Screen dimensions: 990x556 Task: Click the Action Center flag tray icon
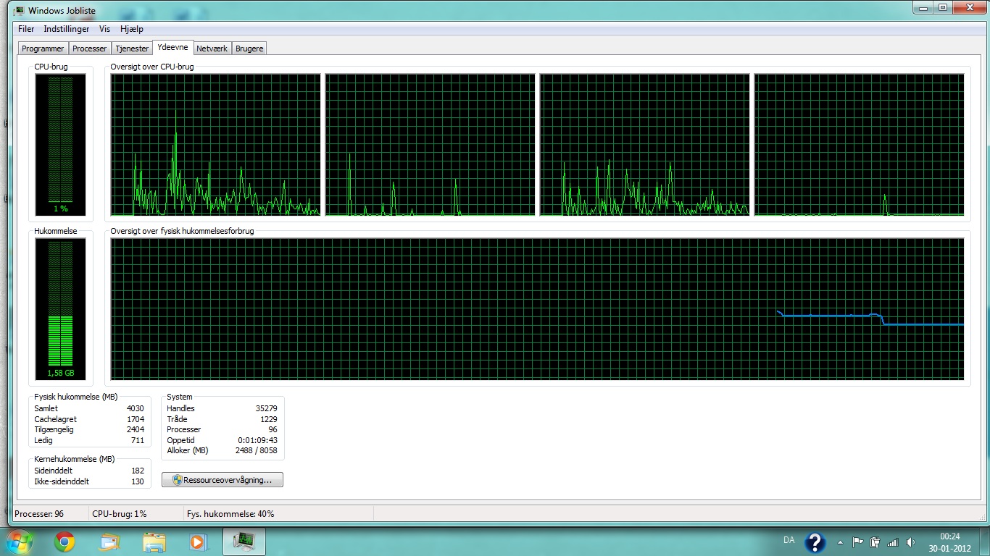click(857, 542)
